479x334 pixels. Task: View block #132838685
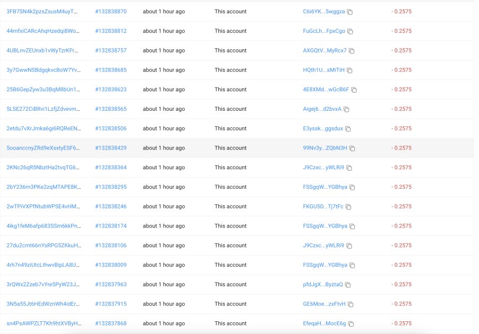[111, 70]
